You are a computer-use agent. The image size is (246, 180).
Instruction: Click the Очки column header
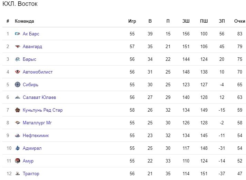coord(239,21)
